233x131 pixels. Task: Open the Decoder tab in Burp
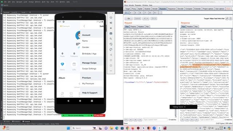[181, 9]
